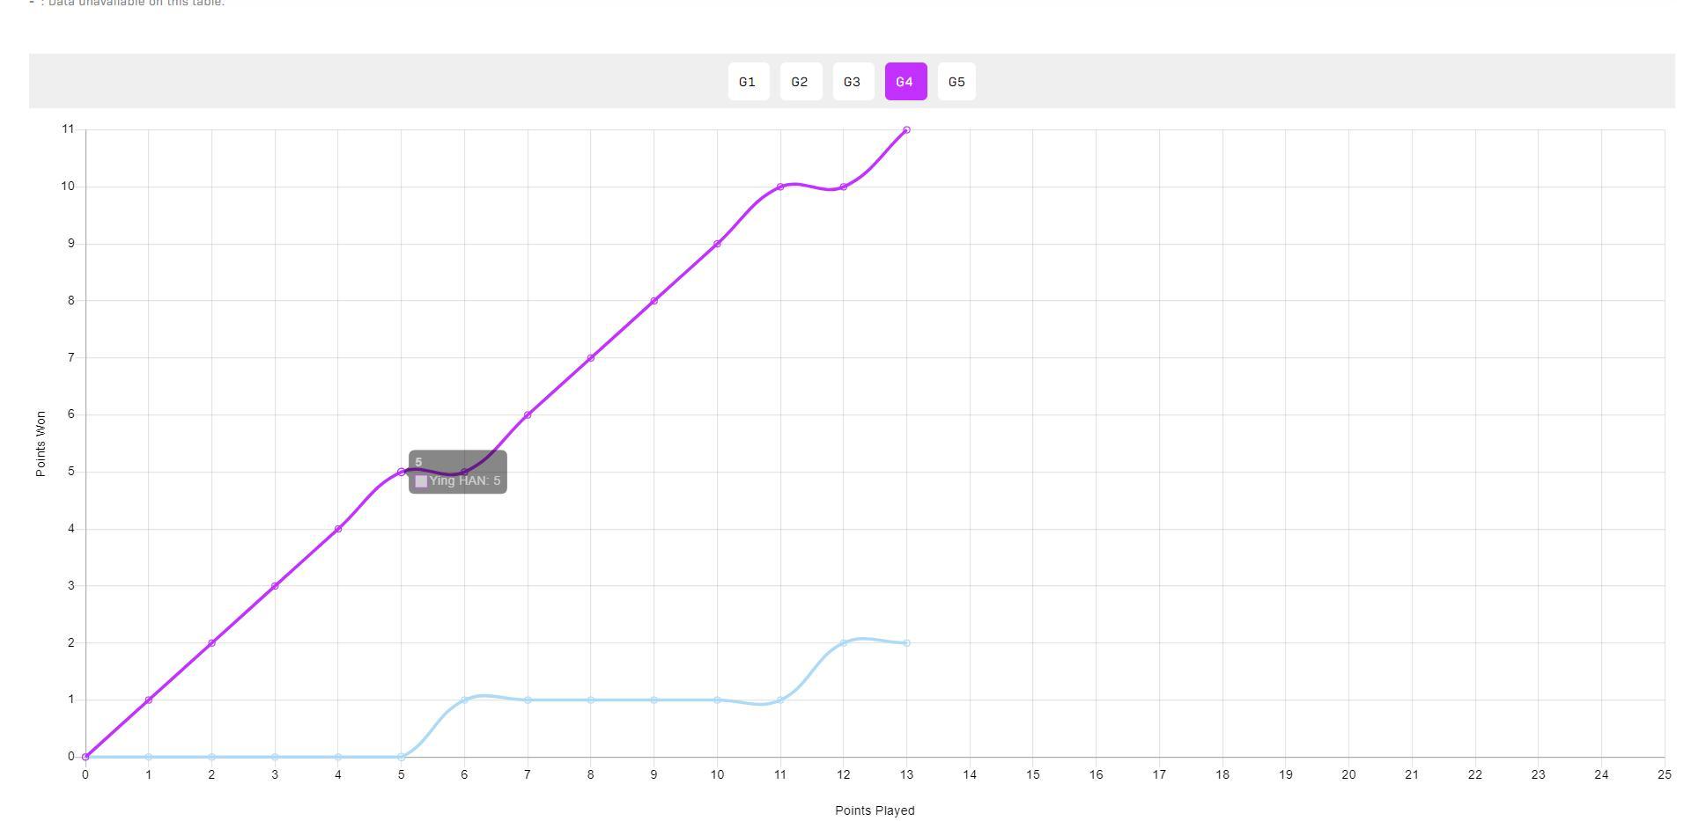Image resolution: width=1691 pixels, height=821 pixels.
Task: Select light blue point at 9 points played
Action: pos(654,700)
